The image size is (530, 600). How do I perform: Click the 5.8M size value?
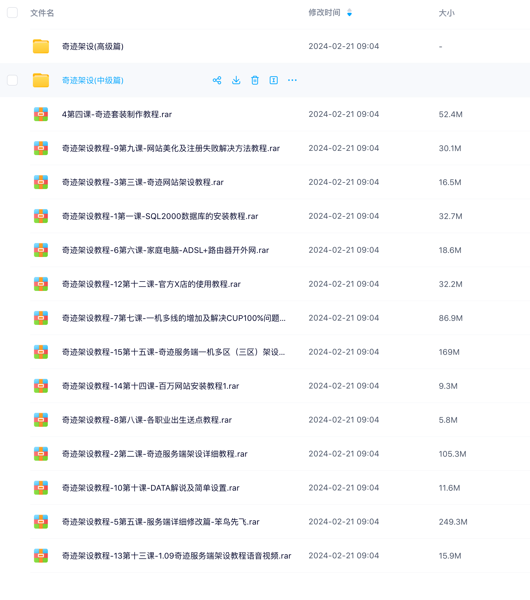point(448,420)
